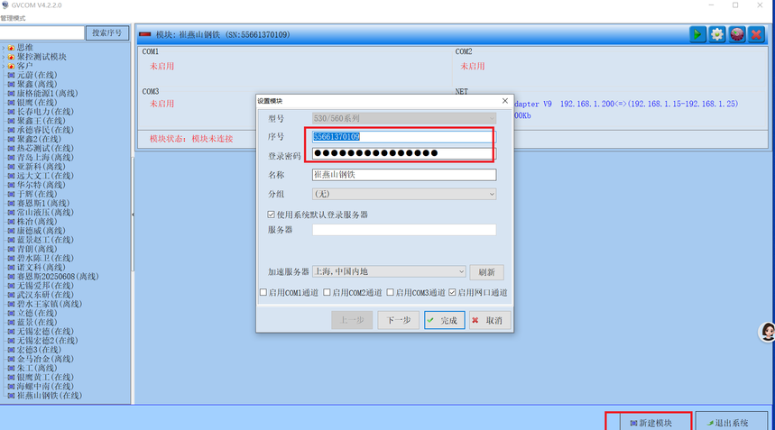Click the module icon beside 热芯测试(在线)
Viewport: 775px width, 430px height.
pos(11,148)
